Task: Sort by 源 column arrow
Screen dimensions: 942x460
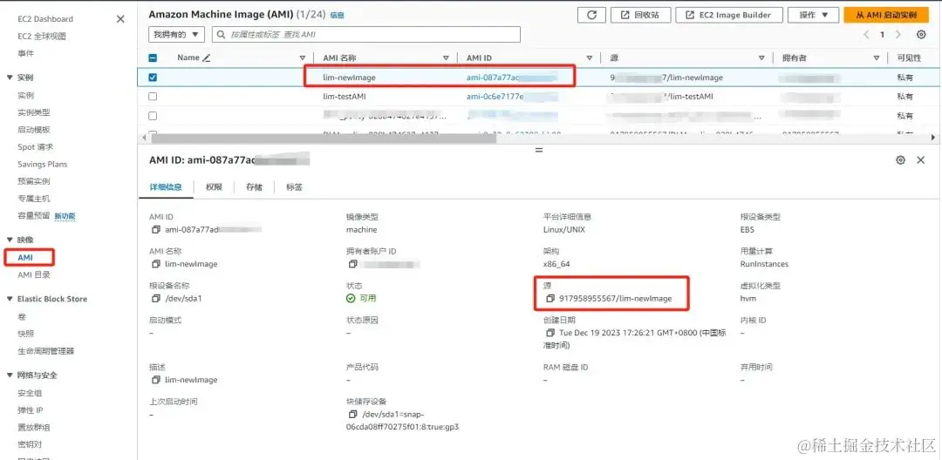Action: (761, 58)
